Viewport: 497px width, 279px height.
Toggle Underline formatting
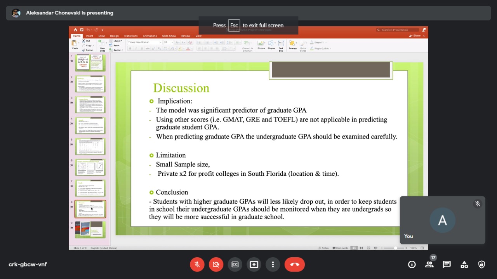[142, 49]
